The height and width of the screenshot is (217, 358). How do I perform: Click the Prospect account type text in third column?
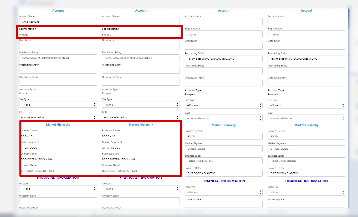point(190,94)
